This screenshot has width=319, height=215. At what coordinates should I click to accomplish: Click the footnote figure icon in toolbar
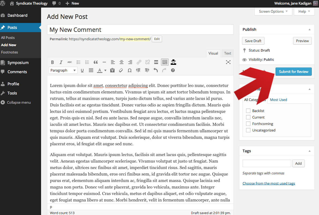(173, 62)
